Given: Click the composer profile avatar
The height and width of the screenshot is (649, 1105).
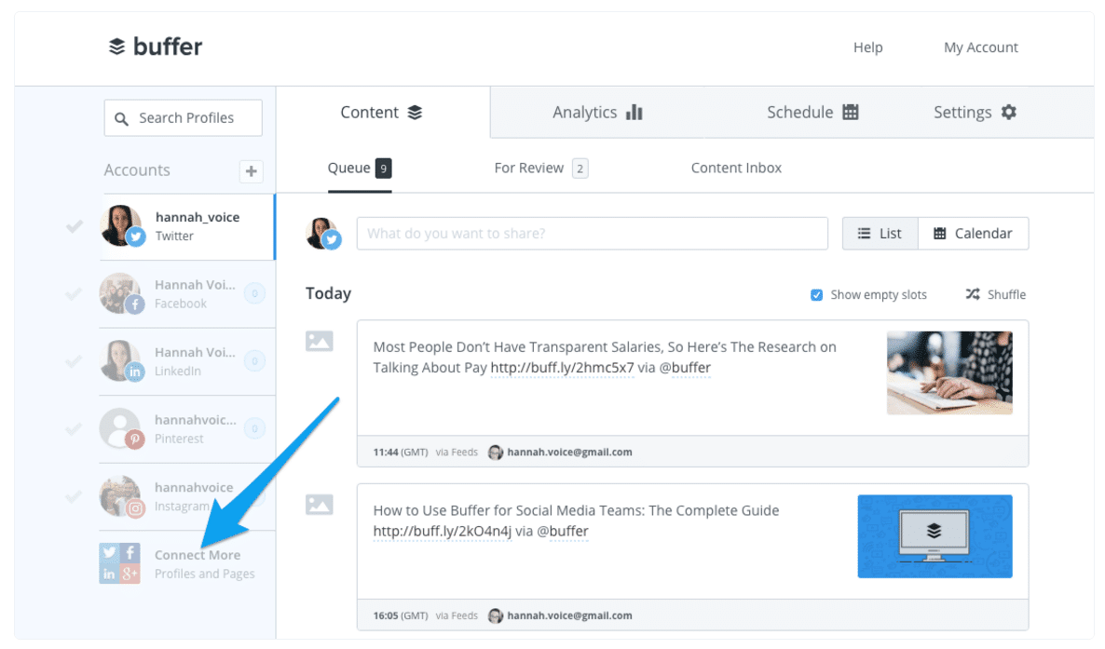Looking at the screenshot, I should (x=322, y=233).
